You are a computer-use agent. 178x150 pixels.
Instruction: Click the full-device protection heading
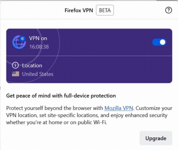click(61, 96)
